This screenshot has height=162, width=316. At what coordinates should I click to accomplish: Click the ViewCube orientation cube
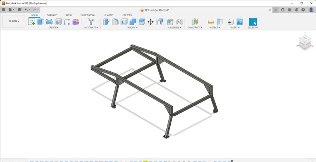click(x=305, y=43)
